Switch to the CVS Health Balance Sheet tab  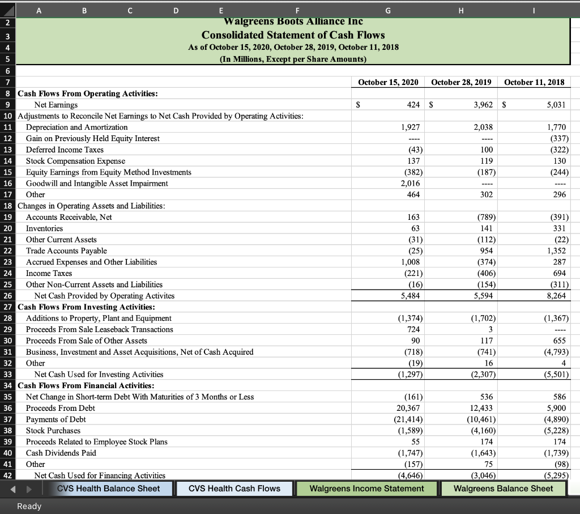point(109,488)
